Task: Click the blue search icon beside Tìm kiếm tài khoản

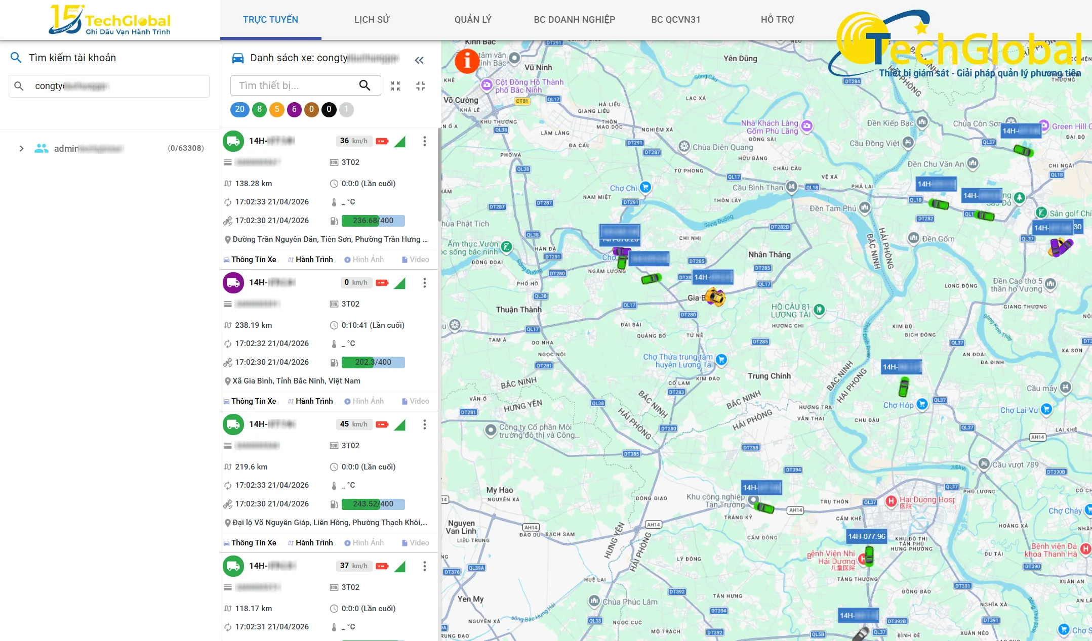Action: (x=16, y=58)
